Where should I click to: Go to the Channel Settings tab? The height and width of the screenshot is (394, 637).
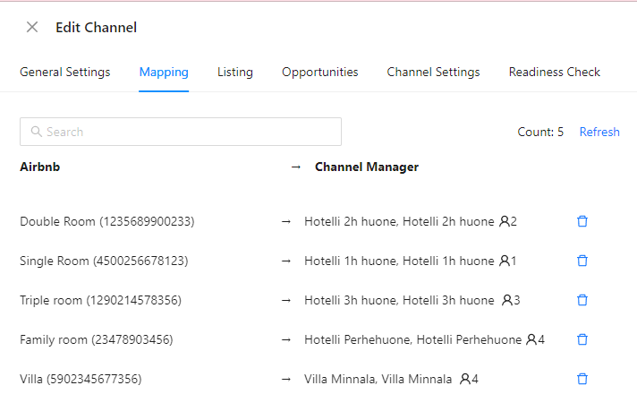click(x=434, y=72)
